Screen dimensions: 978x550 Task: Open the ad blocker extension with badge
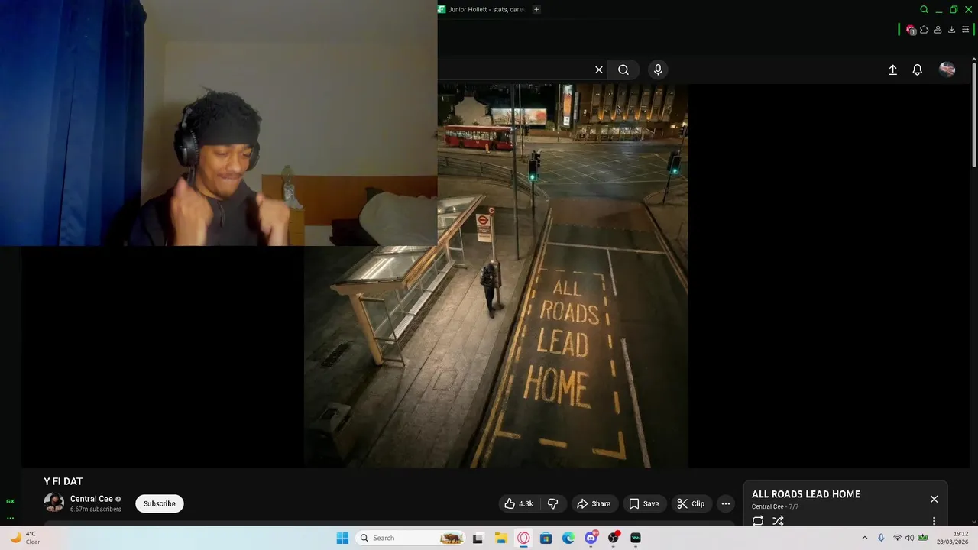[911, 30]
